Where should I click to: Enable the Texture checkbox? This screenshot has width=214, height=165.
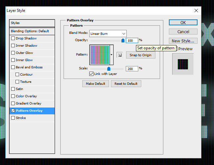pos(17,82)
